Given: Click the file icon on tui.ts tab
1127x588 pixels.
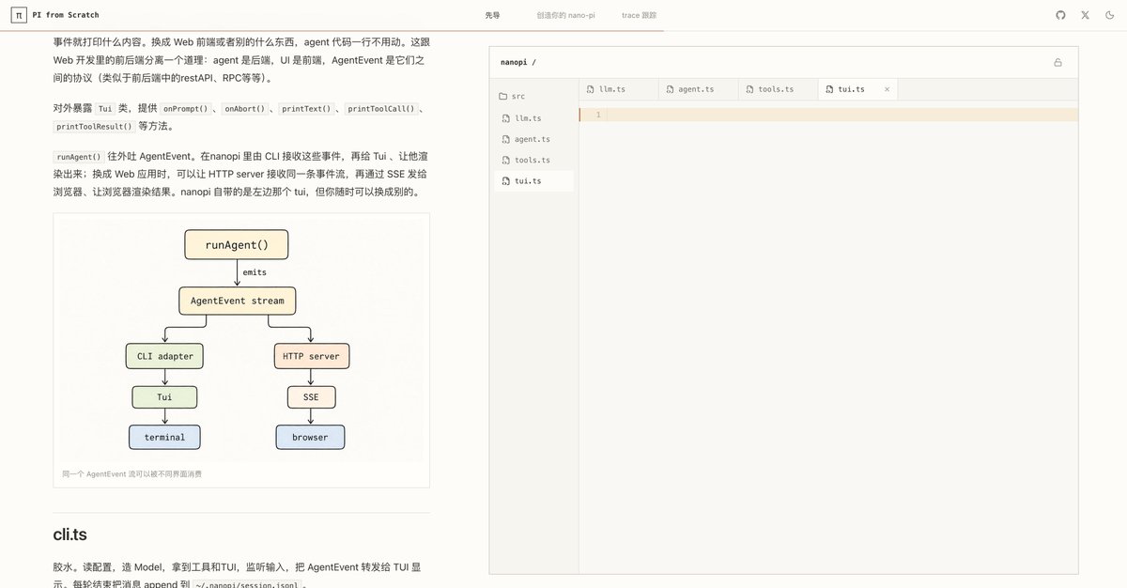Looking at the screenshot, I should click(x=829, y=89).
